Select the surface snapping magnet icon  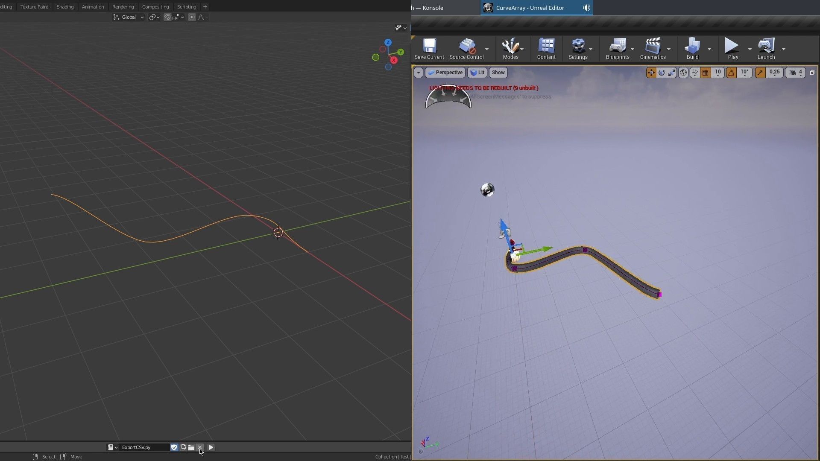point(167,17)
